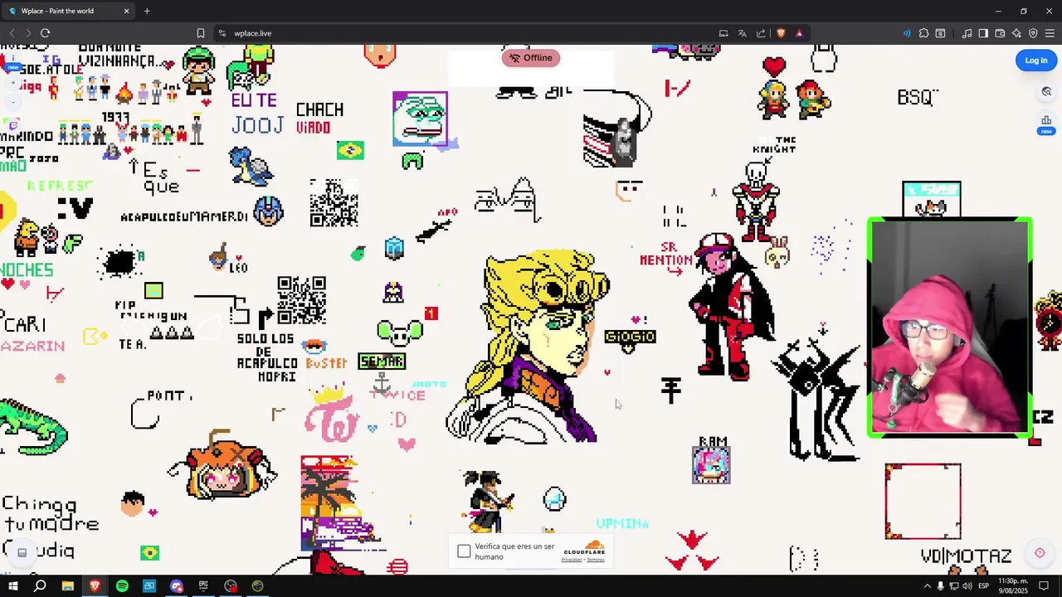Click the Offline status badge
Screen dimensions: 1062x597
(531, 58)
